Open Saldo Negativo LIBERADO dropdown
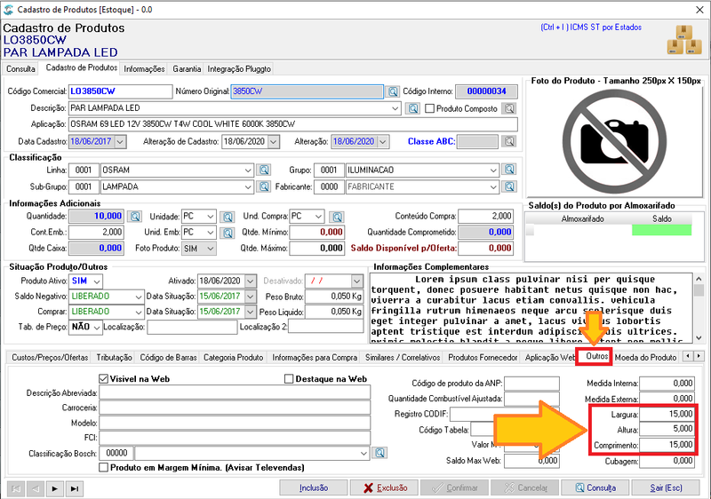711x499 pixels. (139, 297)
